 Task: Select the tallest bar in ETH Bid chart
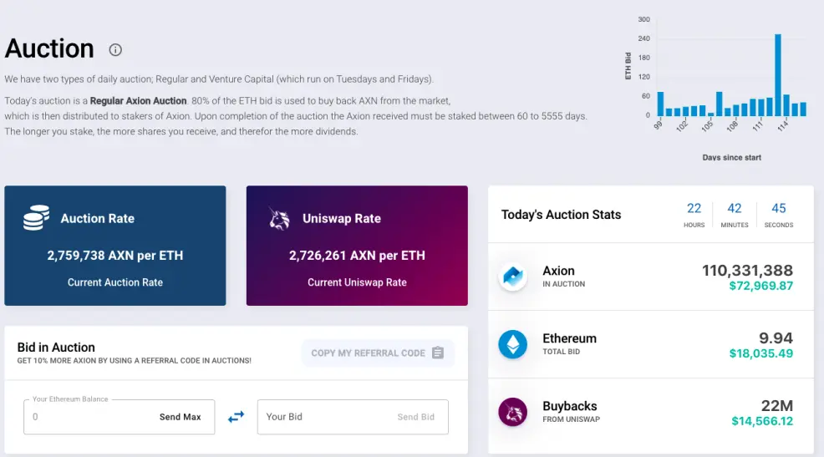point(778,75)
